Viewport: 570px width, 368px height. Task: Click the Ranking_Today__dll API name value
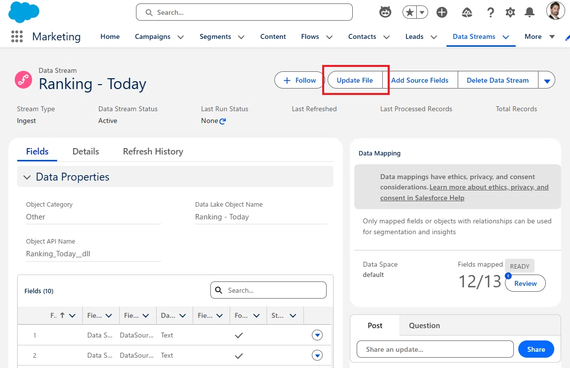58,254
